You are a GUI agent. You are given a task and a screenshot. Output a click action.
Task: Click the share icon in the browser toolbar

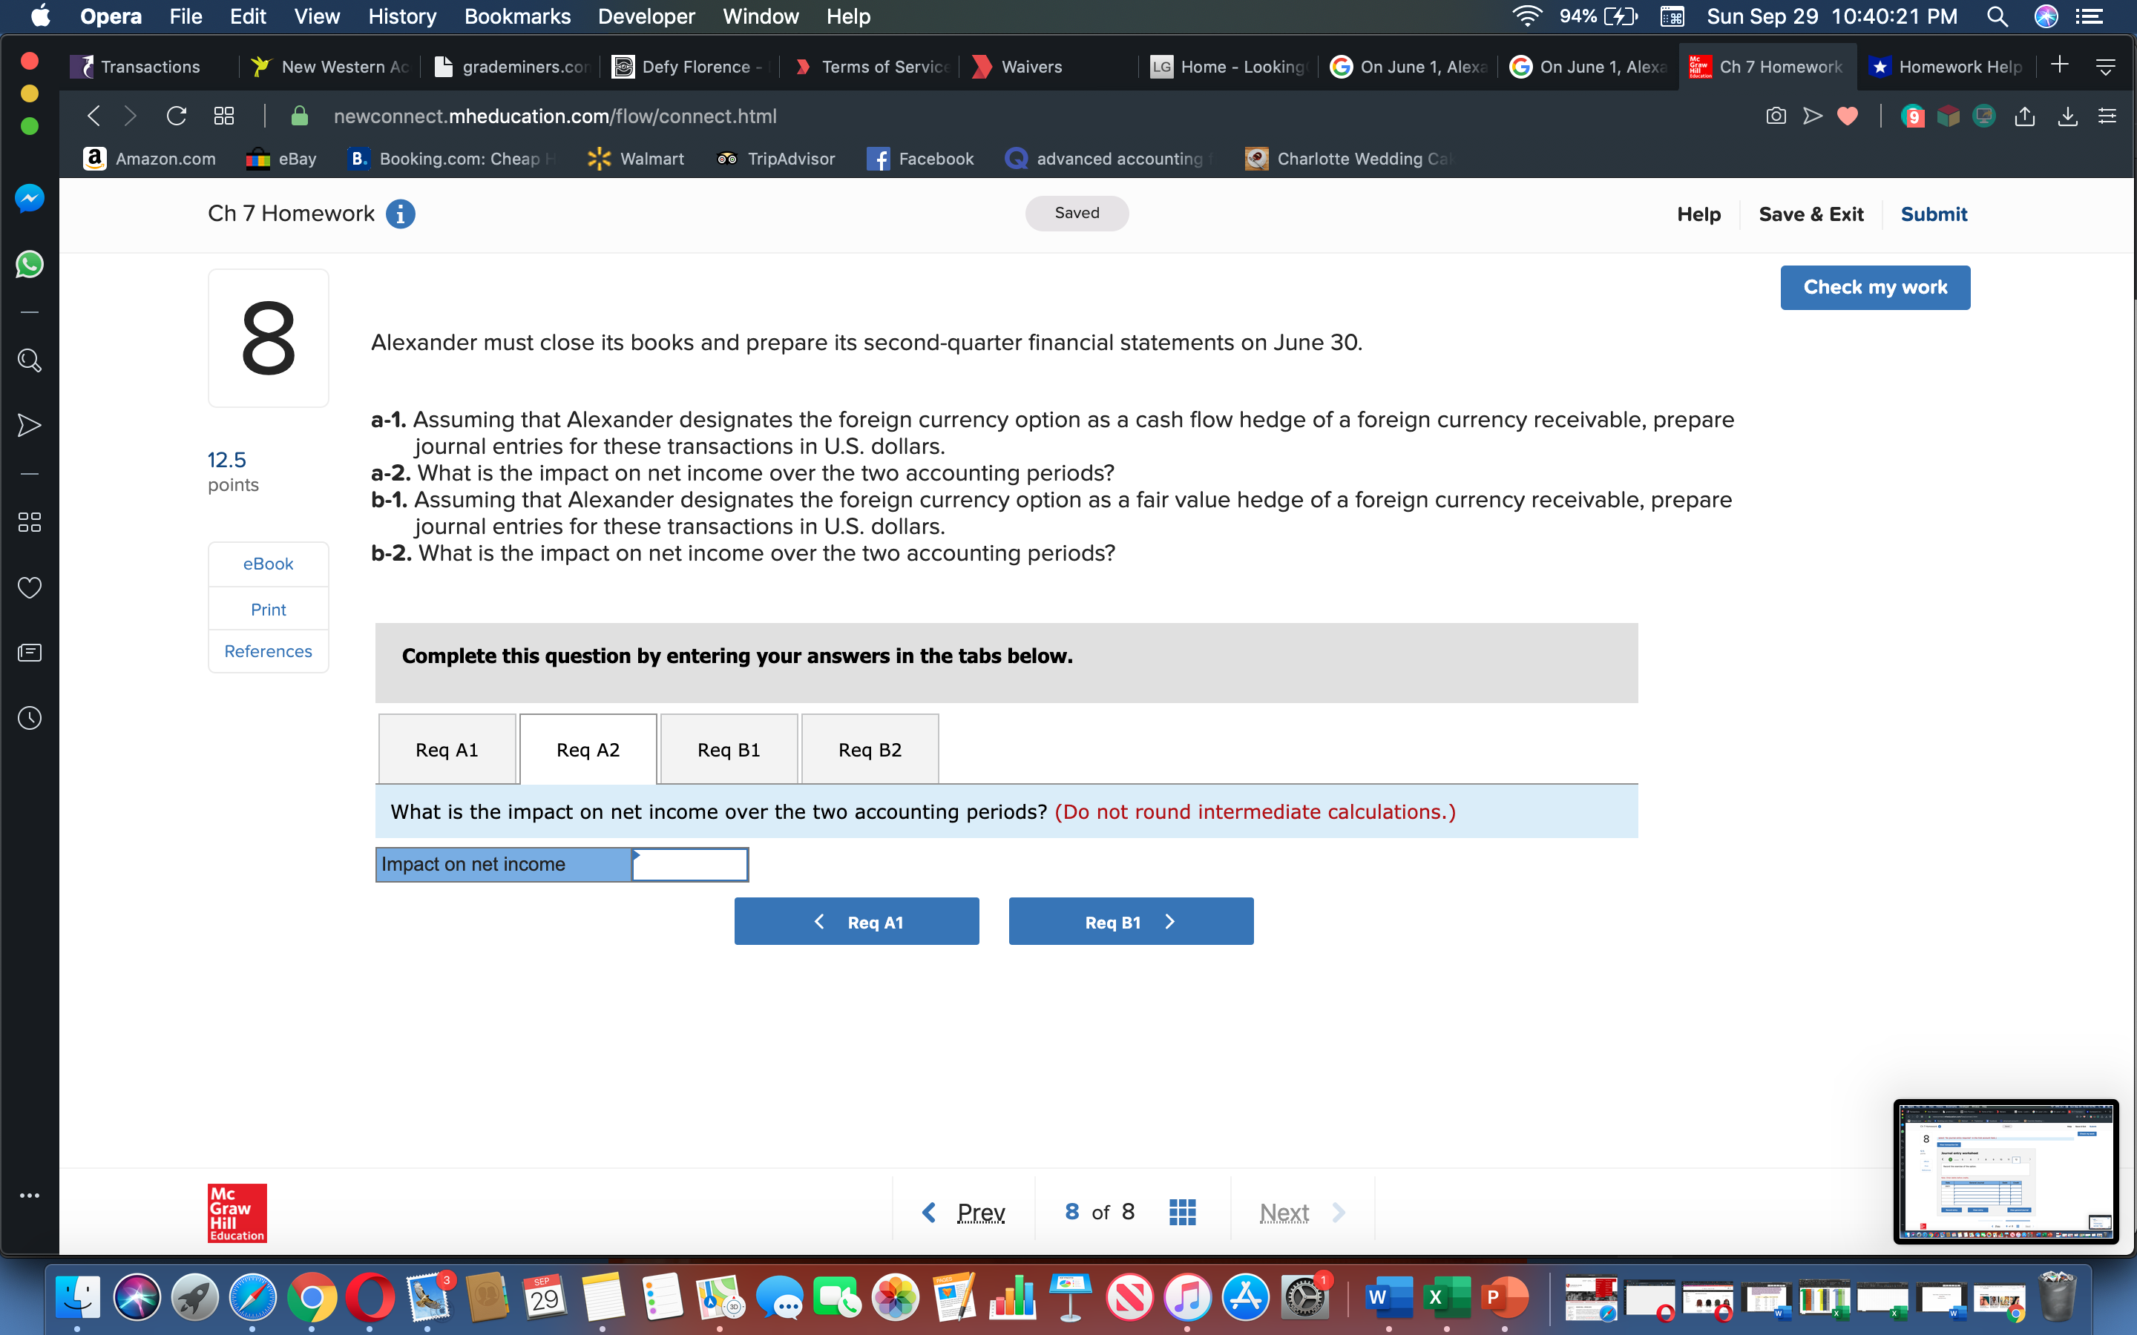point(2025,116)
